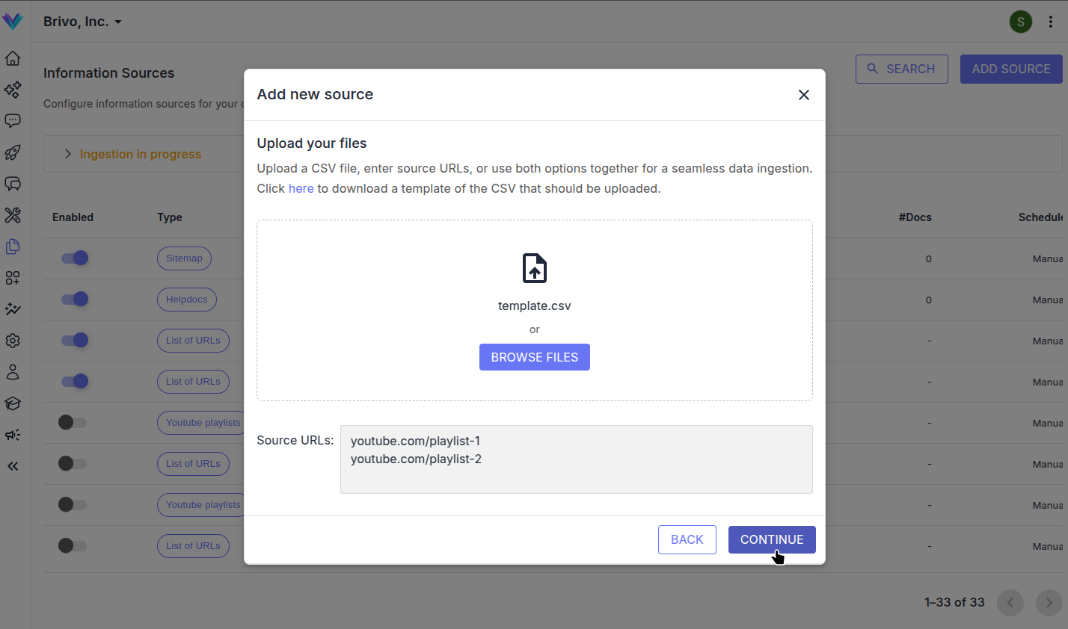Click the S avatar in the top bar
This screenshot has height=629, width=1068.
pyautogui.click(x=1021, y=21)
